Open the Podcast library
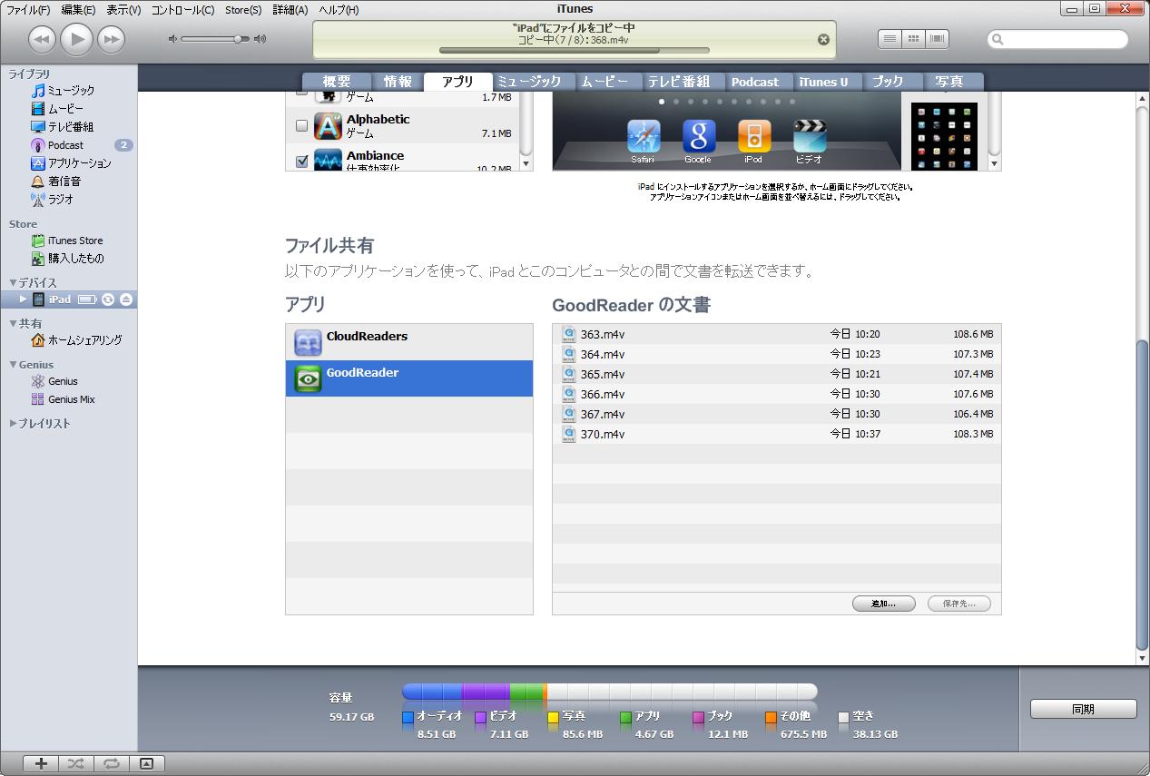 (57, 145)
